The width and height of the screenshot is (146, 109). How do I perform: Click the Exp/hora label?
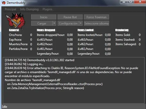(x=15, y=40)
